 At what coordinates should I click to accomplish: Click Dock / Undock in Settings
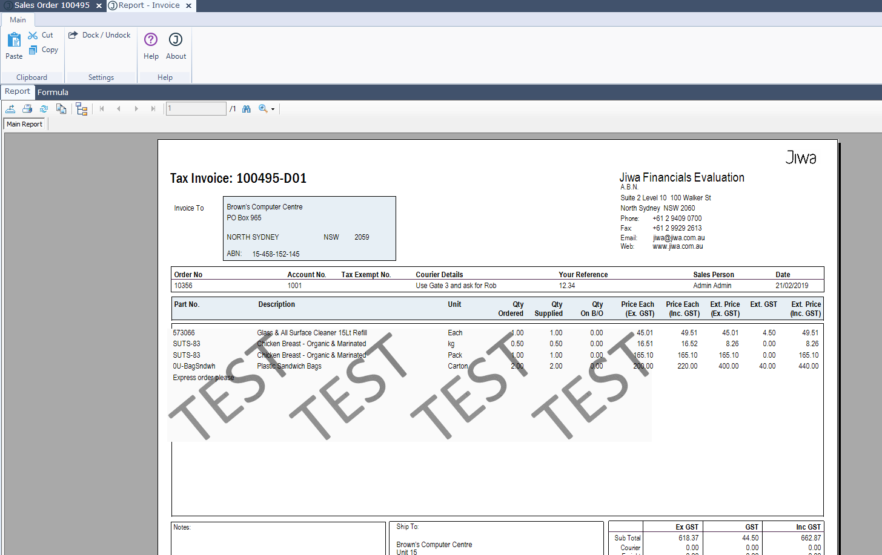click(100, 35)
